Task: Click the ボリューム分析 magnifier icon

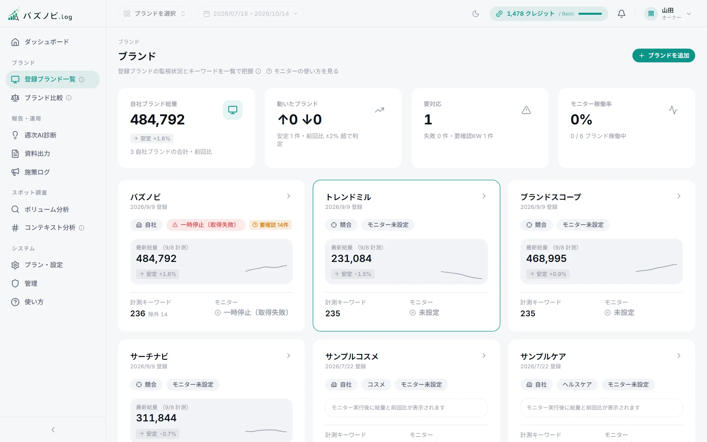Action: 15,209
